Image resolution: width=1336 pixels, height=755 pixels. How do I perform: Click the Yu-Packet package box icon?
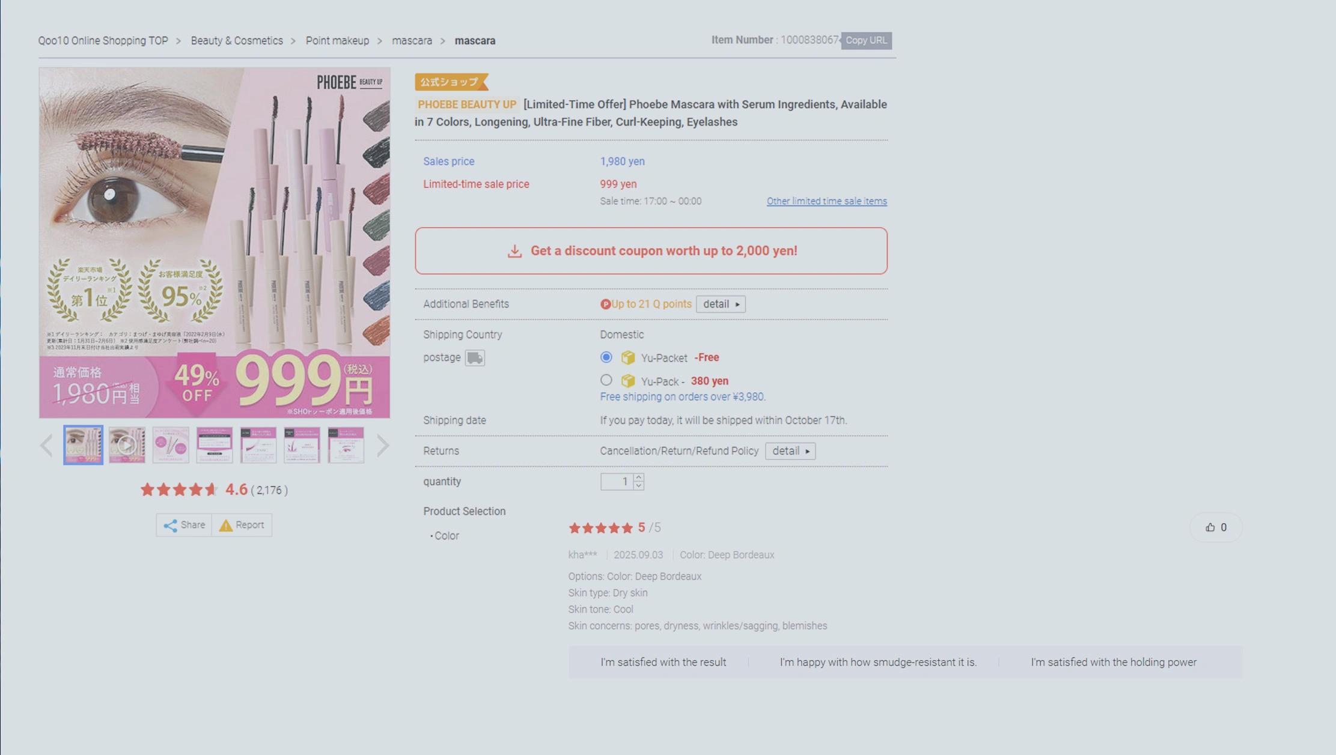[627, 357]
